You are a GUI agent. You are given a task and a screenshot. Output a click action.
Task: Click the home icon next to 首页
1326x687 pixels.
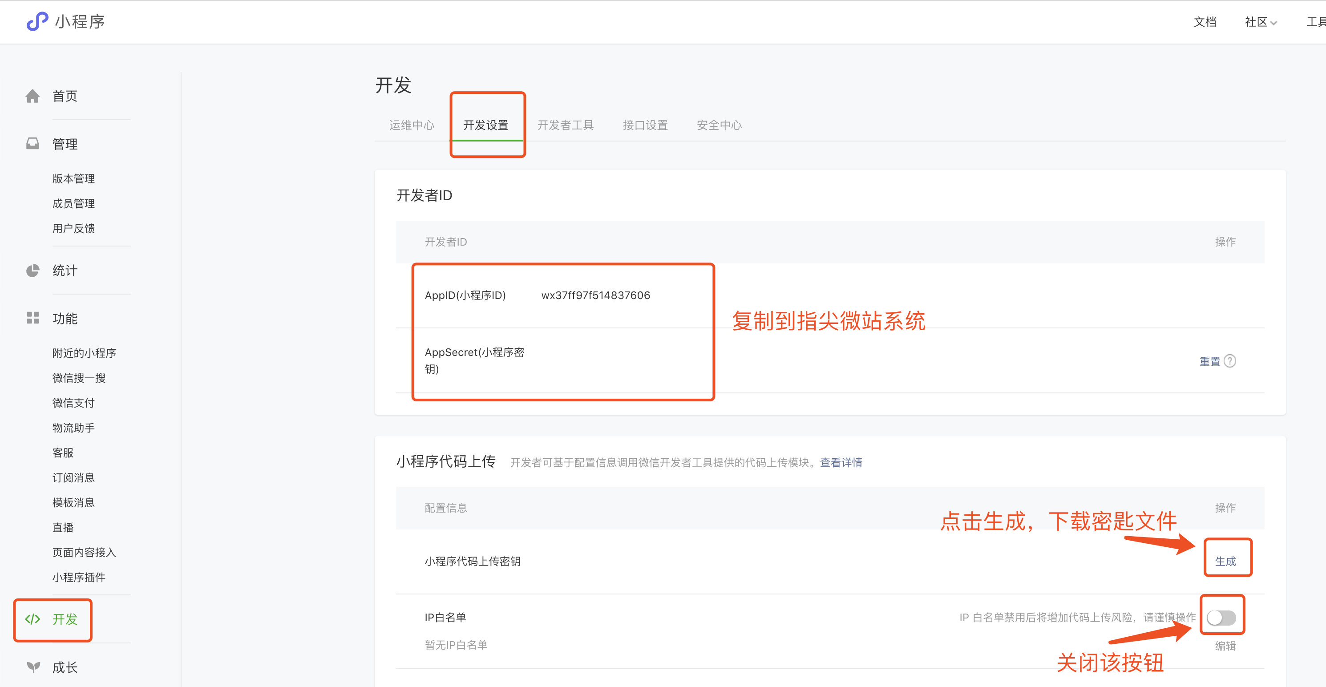click(x=32, y=96)
